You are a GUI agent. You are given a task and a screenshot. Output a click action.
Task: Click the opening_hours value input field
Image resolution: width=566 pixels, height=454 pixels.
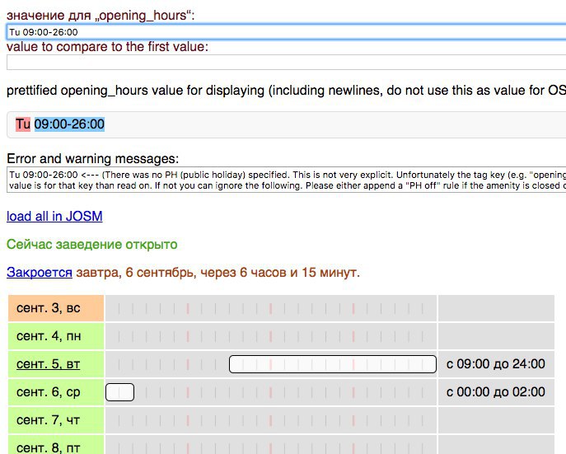tap(280, 32)
